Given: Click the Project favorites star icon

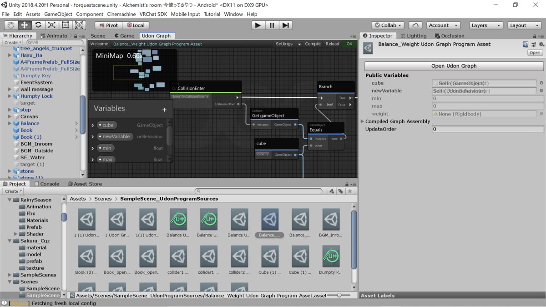Looking at the screenshot, I should coord(349,191).
